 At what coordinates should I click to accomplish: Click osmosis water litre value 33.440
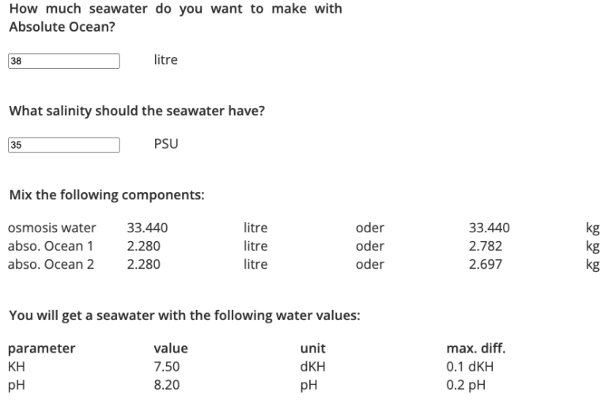[x=147, y=228]
